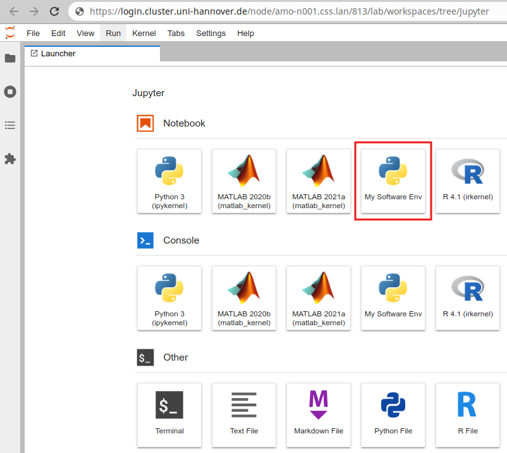Image resolution: width=507 pixels, height=453 pixels.
Task: Create a new Markdown File
Action: (x=319, y=415)
